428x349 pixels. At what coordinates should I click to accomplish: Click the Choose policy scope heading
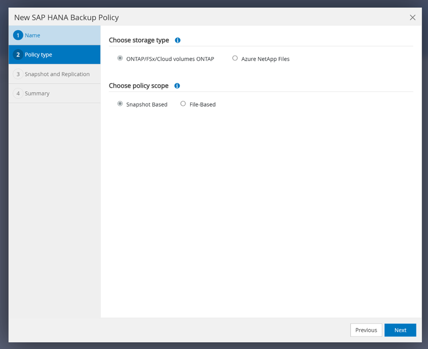coord(139,86)
